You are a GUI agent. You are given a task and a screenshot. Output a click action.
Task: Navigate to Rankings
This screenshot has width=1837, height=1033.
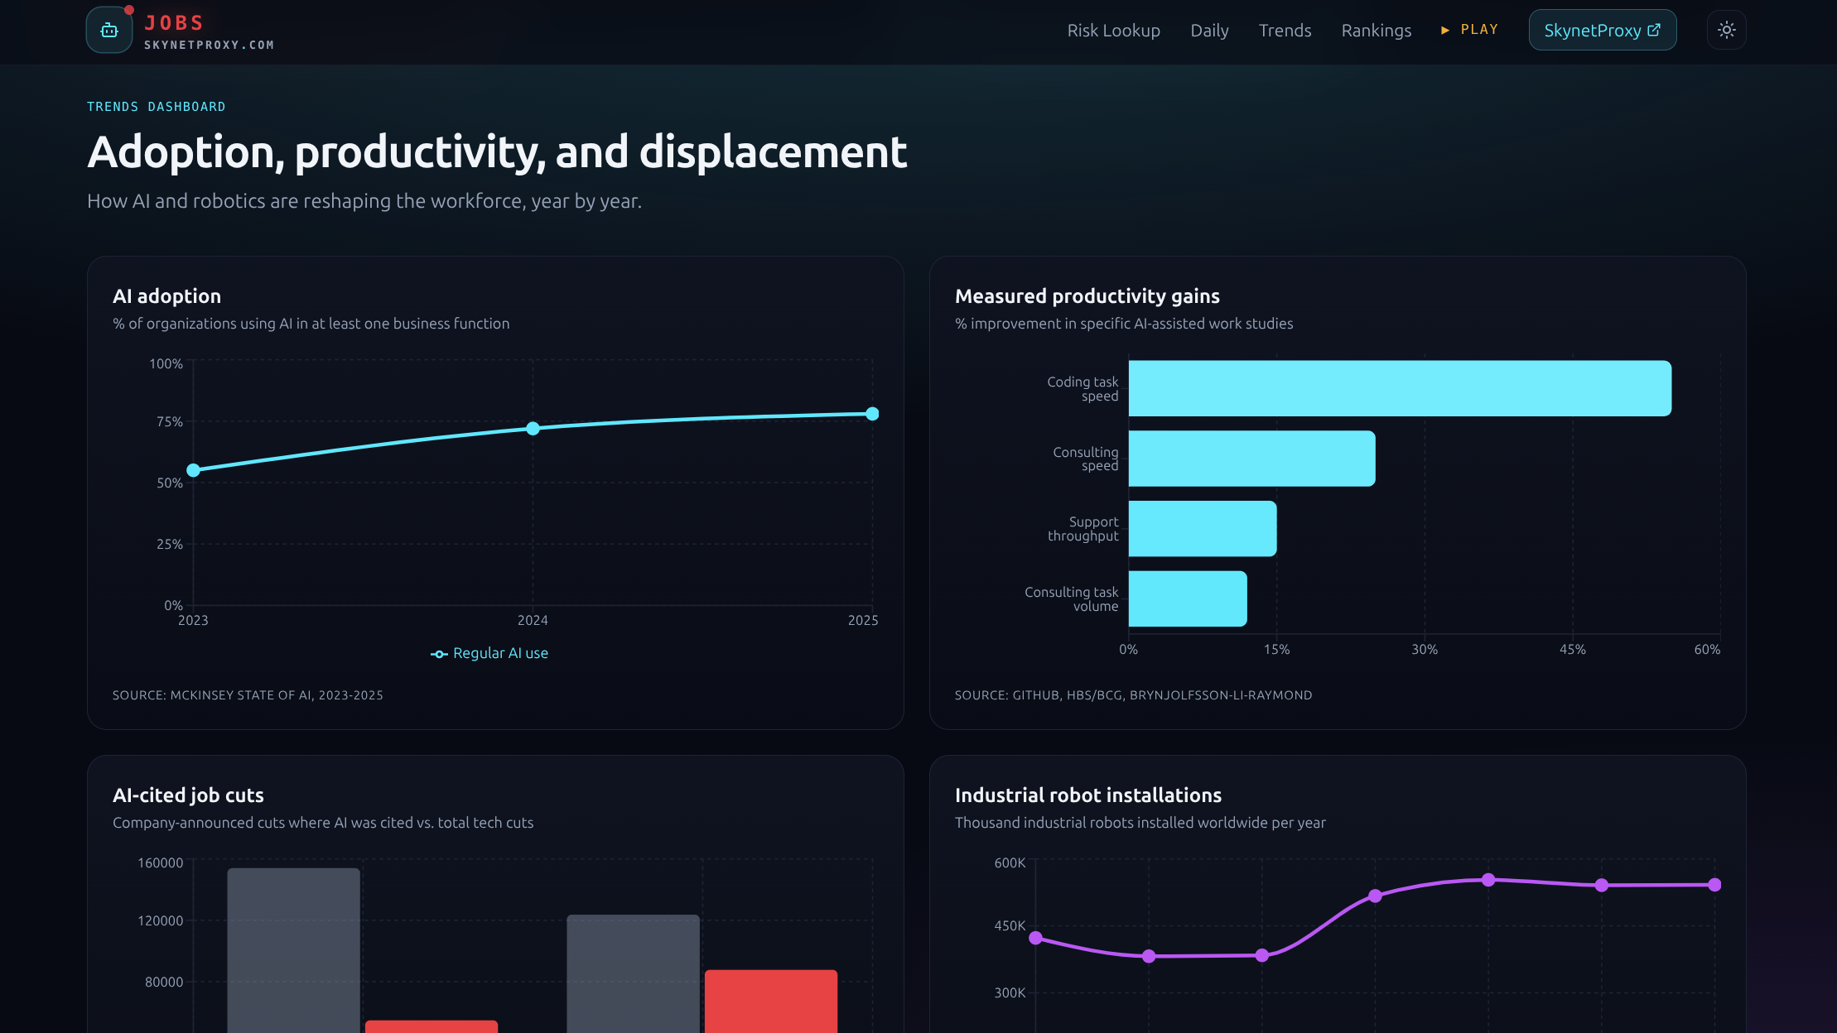pyautogui.click(x=1376, y=31)
